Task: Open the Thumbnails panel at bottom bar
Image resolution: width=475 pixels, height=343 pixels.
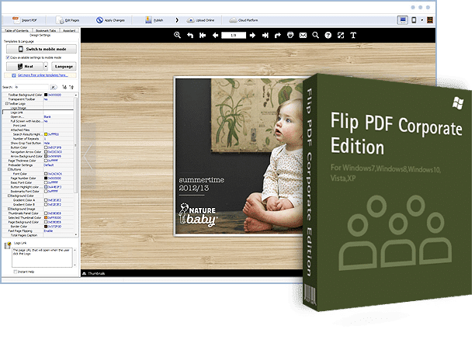Action: [94, 273]
